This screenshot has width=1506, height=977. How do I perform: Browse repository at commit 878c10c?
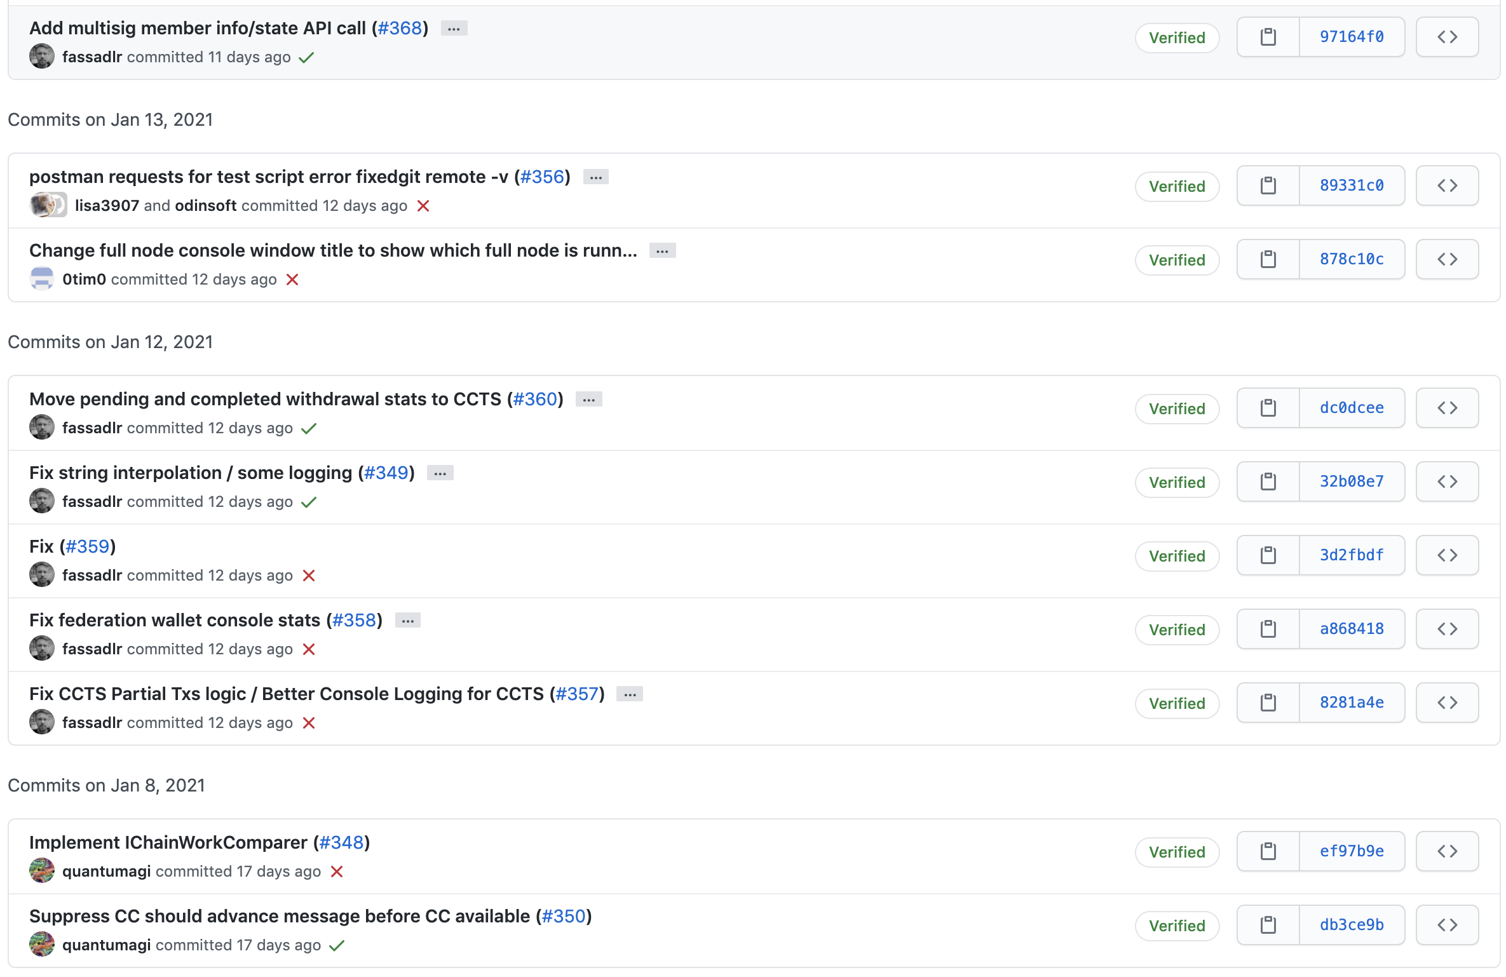[1447, 259]
